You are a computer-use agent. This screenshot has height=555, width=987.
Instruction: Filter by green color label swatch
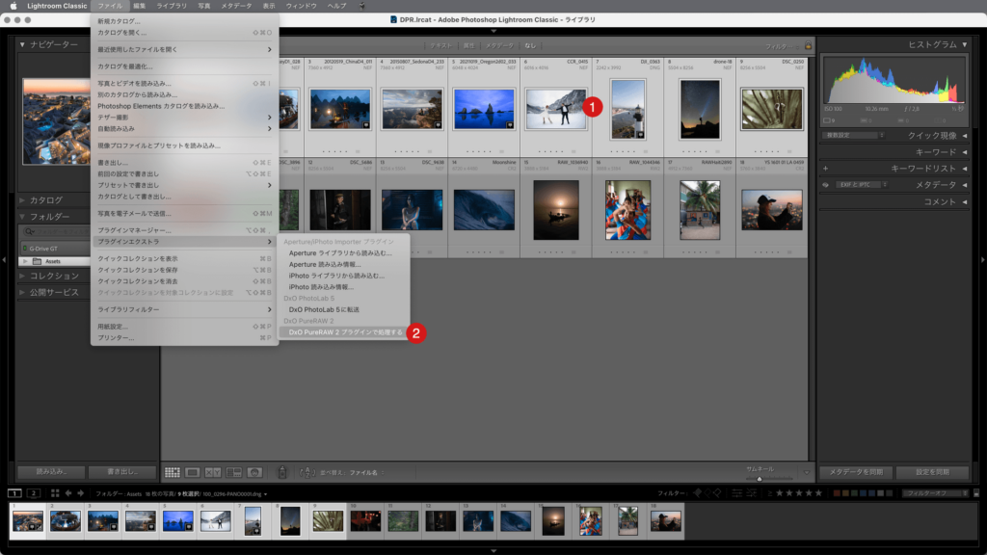click(854, 493)
